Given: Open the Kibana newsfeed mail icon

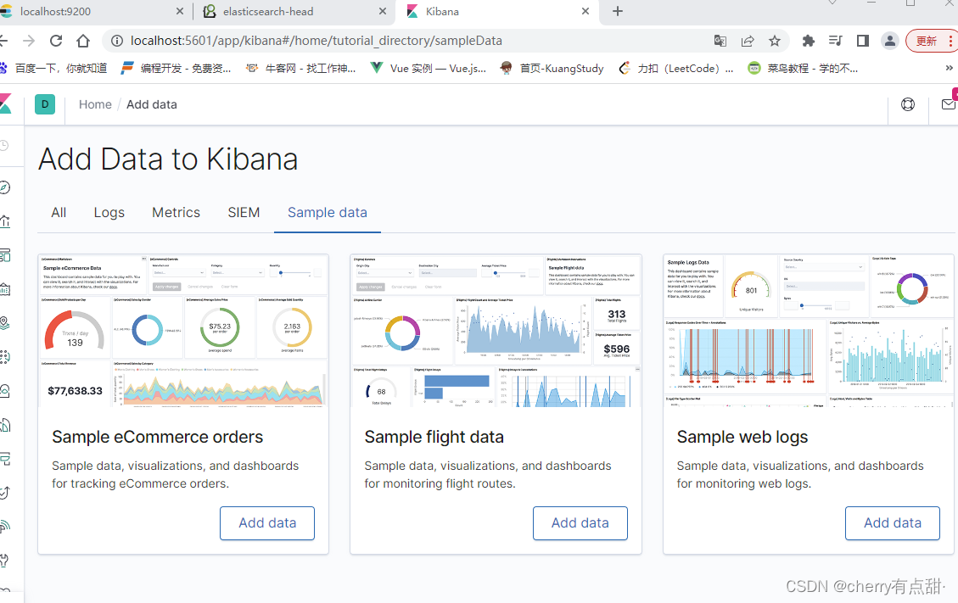Looking at the screenshot, I should (x=949, y=104).
